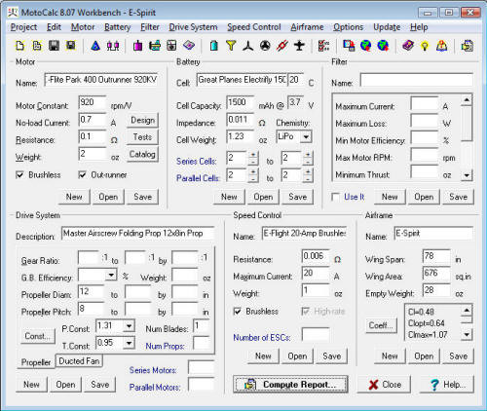Click the airplane airframe toolbar icon
The image size is (487, 411).
(299, 46)
